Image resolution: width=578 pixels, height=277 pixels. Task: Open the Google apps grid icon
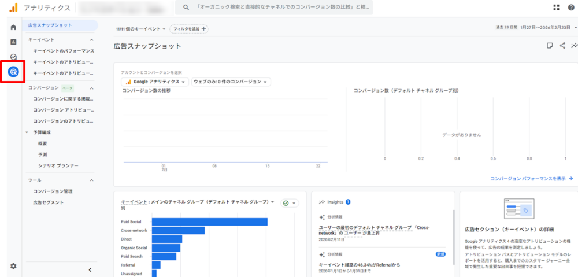click(x=556, y=8)
